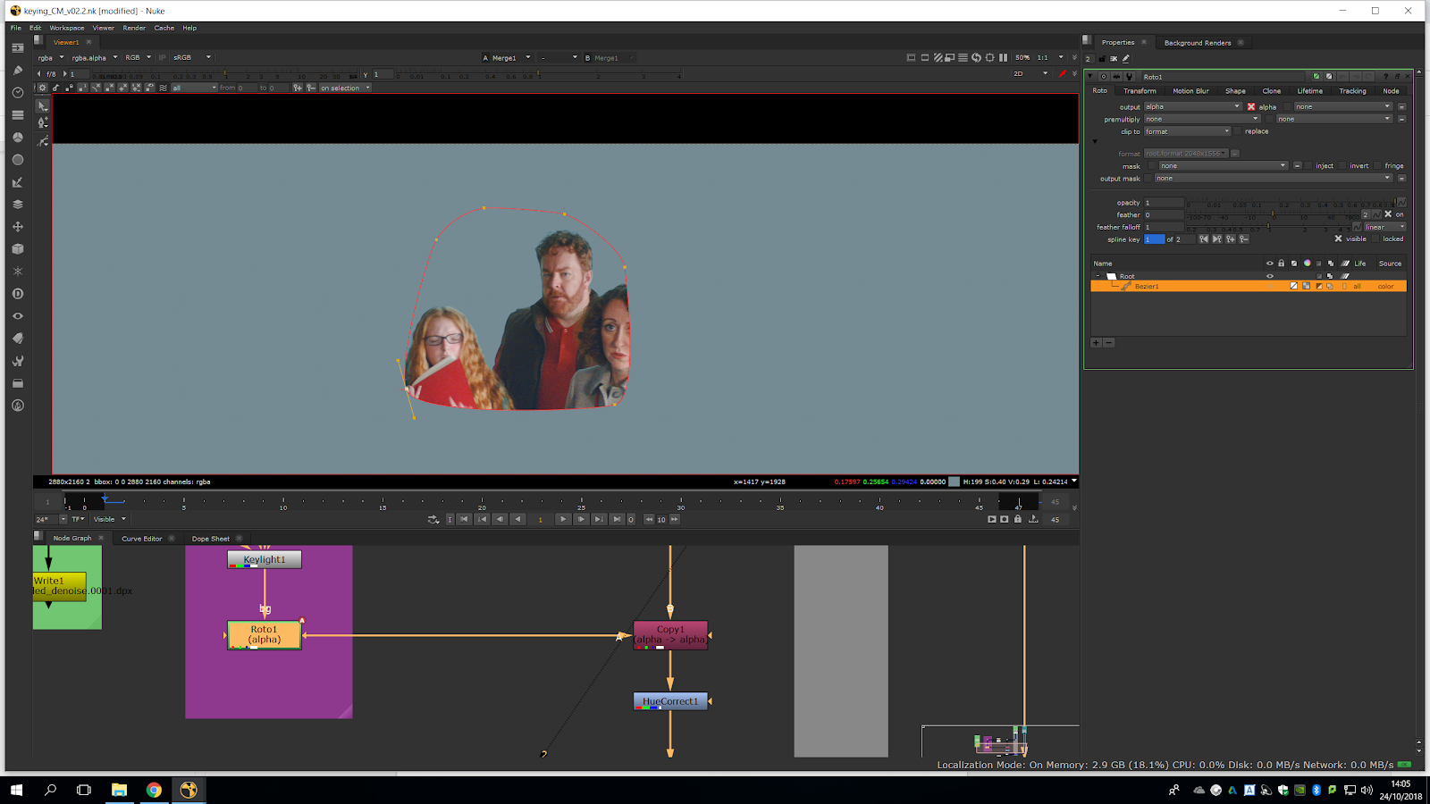This screenshot has width=1430, height=804.
Task: Open the output channel alpha dropdown
Action: click(1193, 107)
